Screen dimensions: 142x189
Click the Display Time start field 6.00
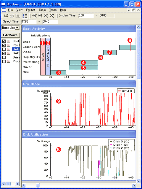coord(86,15)
